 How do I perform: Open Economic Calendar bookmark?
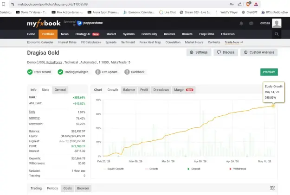coord(139,12)
